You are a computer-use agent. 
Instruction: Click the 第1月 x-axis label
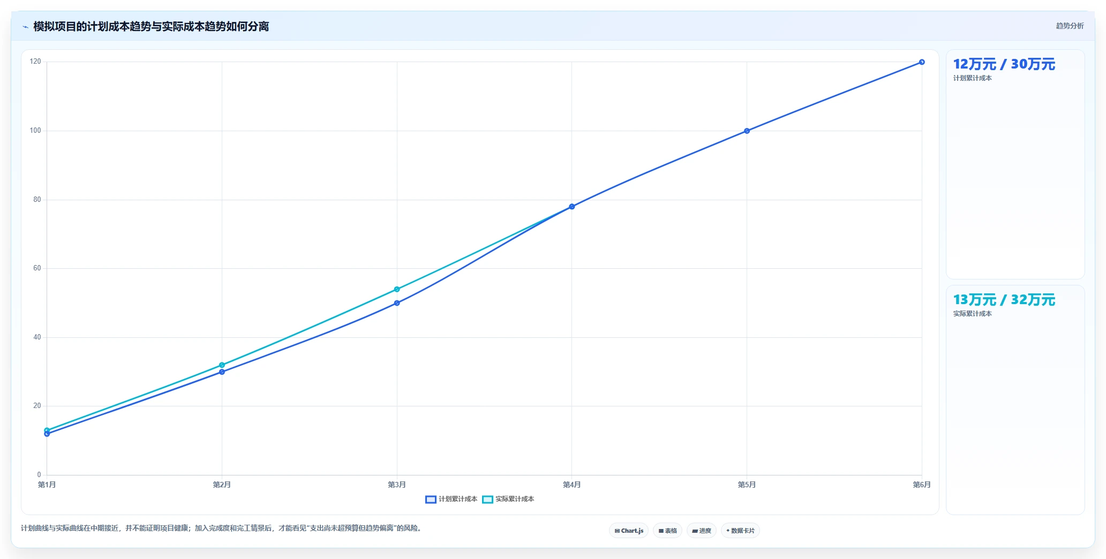pyautogui.click(x=47, y=485)
